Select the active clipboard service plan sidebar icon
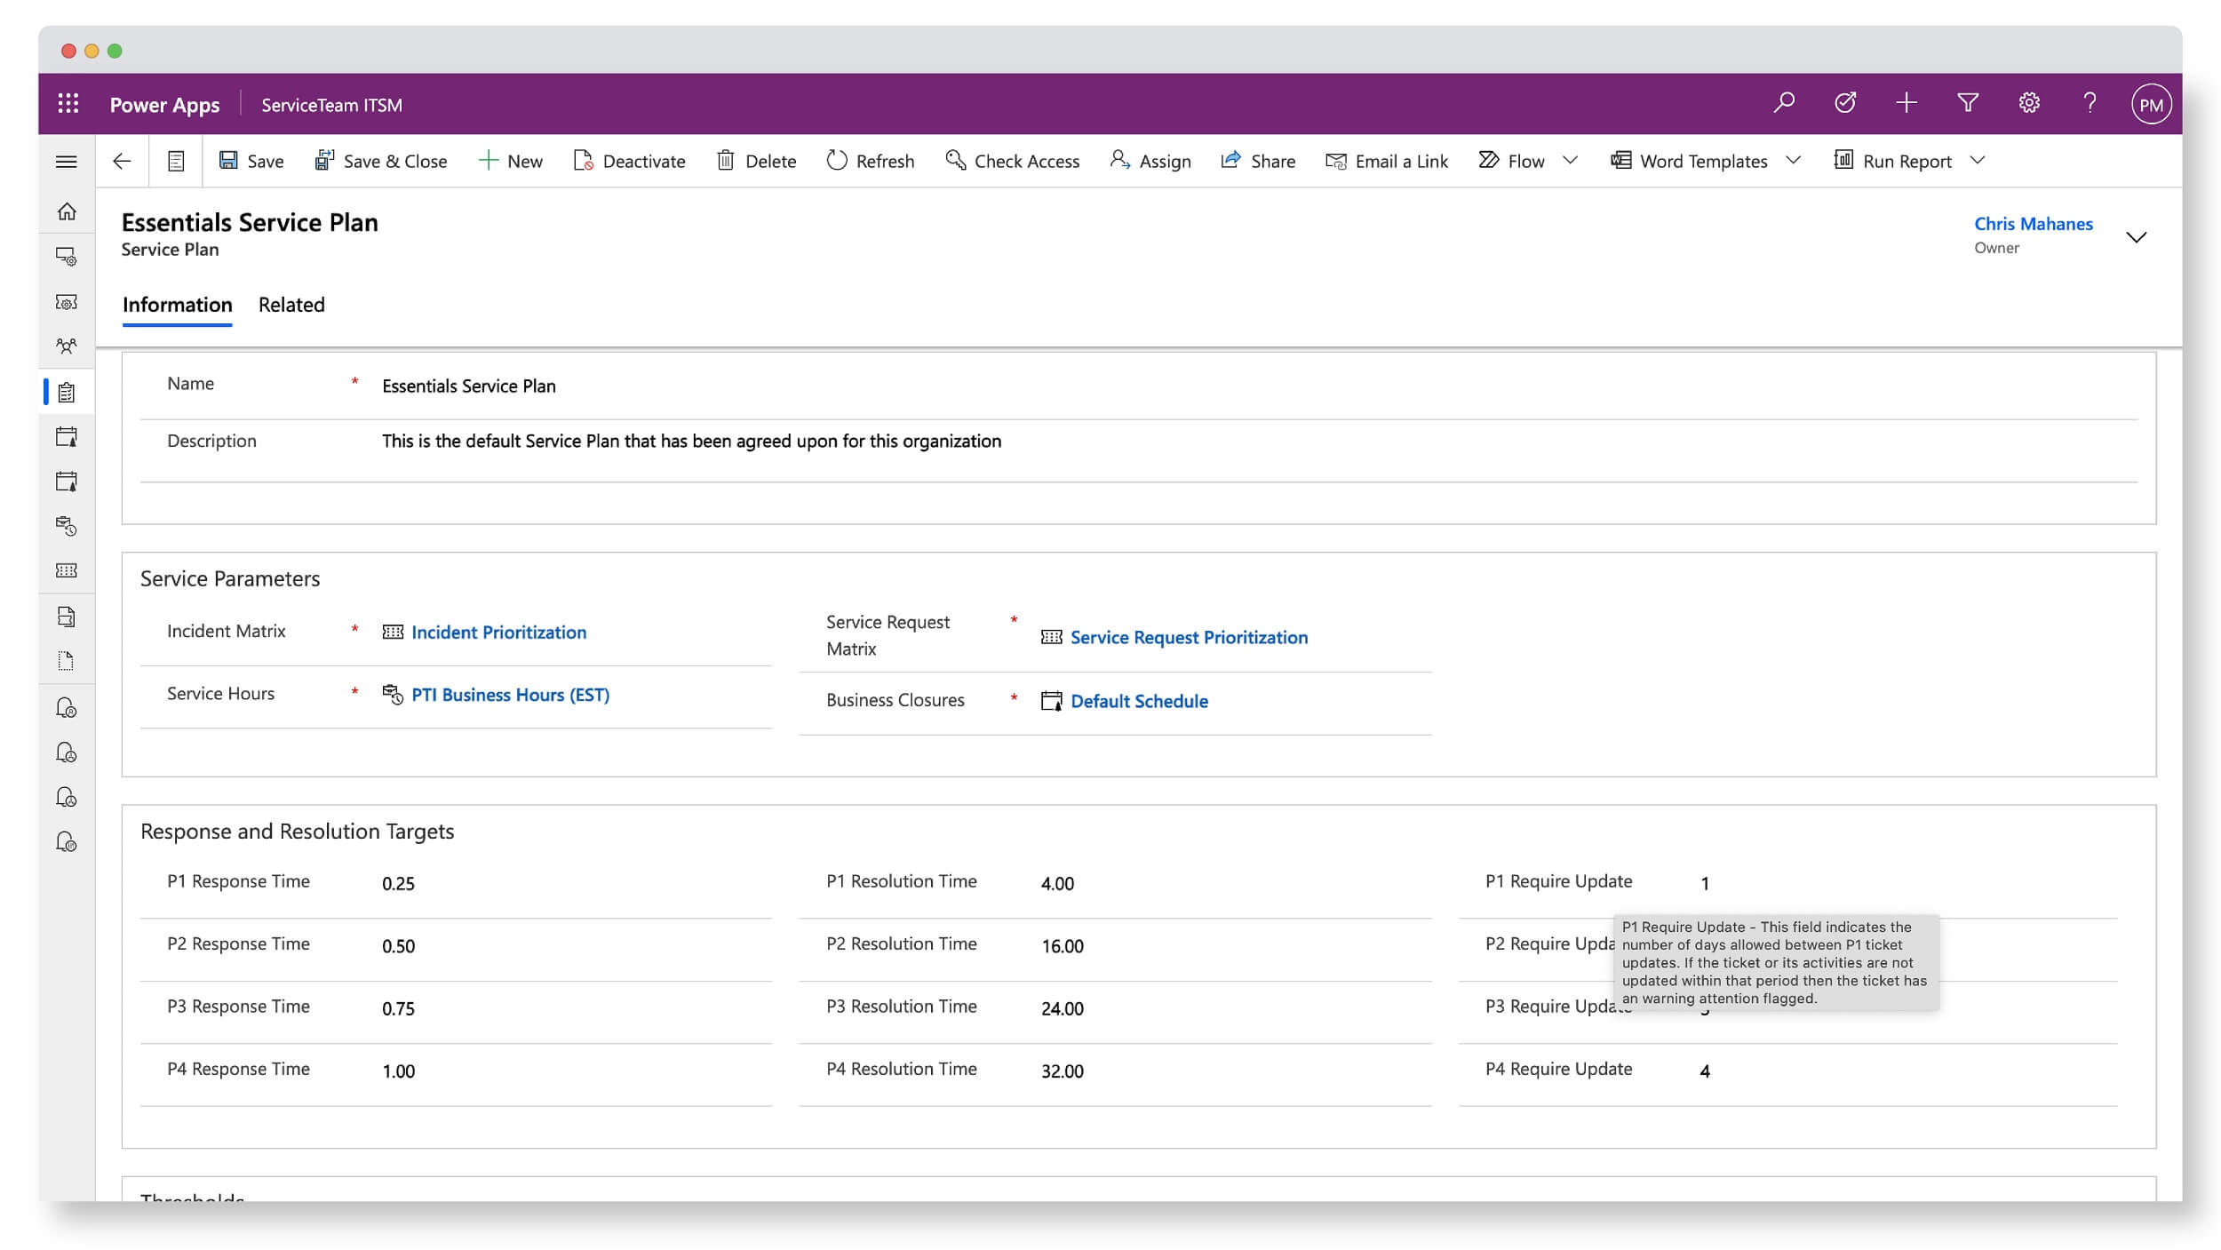This screenshot has width=2221, height=1250. [x=67, y=392]
